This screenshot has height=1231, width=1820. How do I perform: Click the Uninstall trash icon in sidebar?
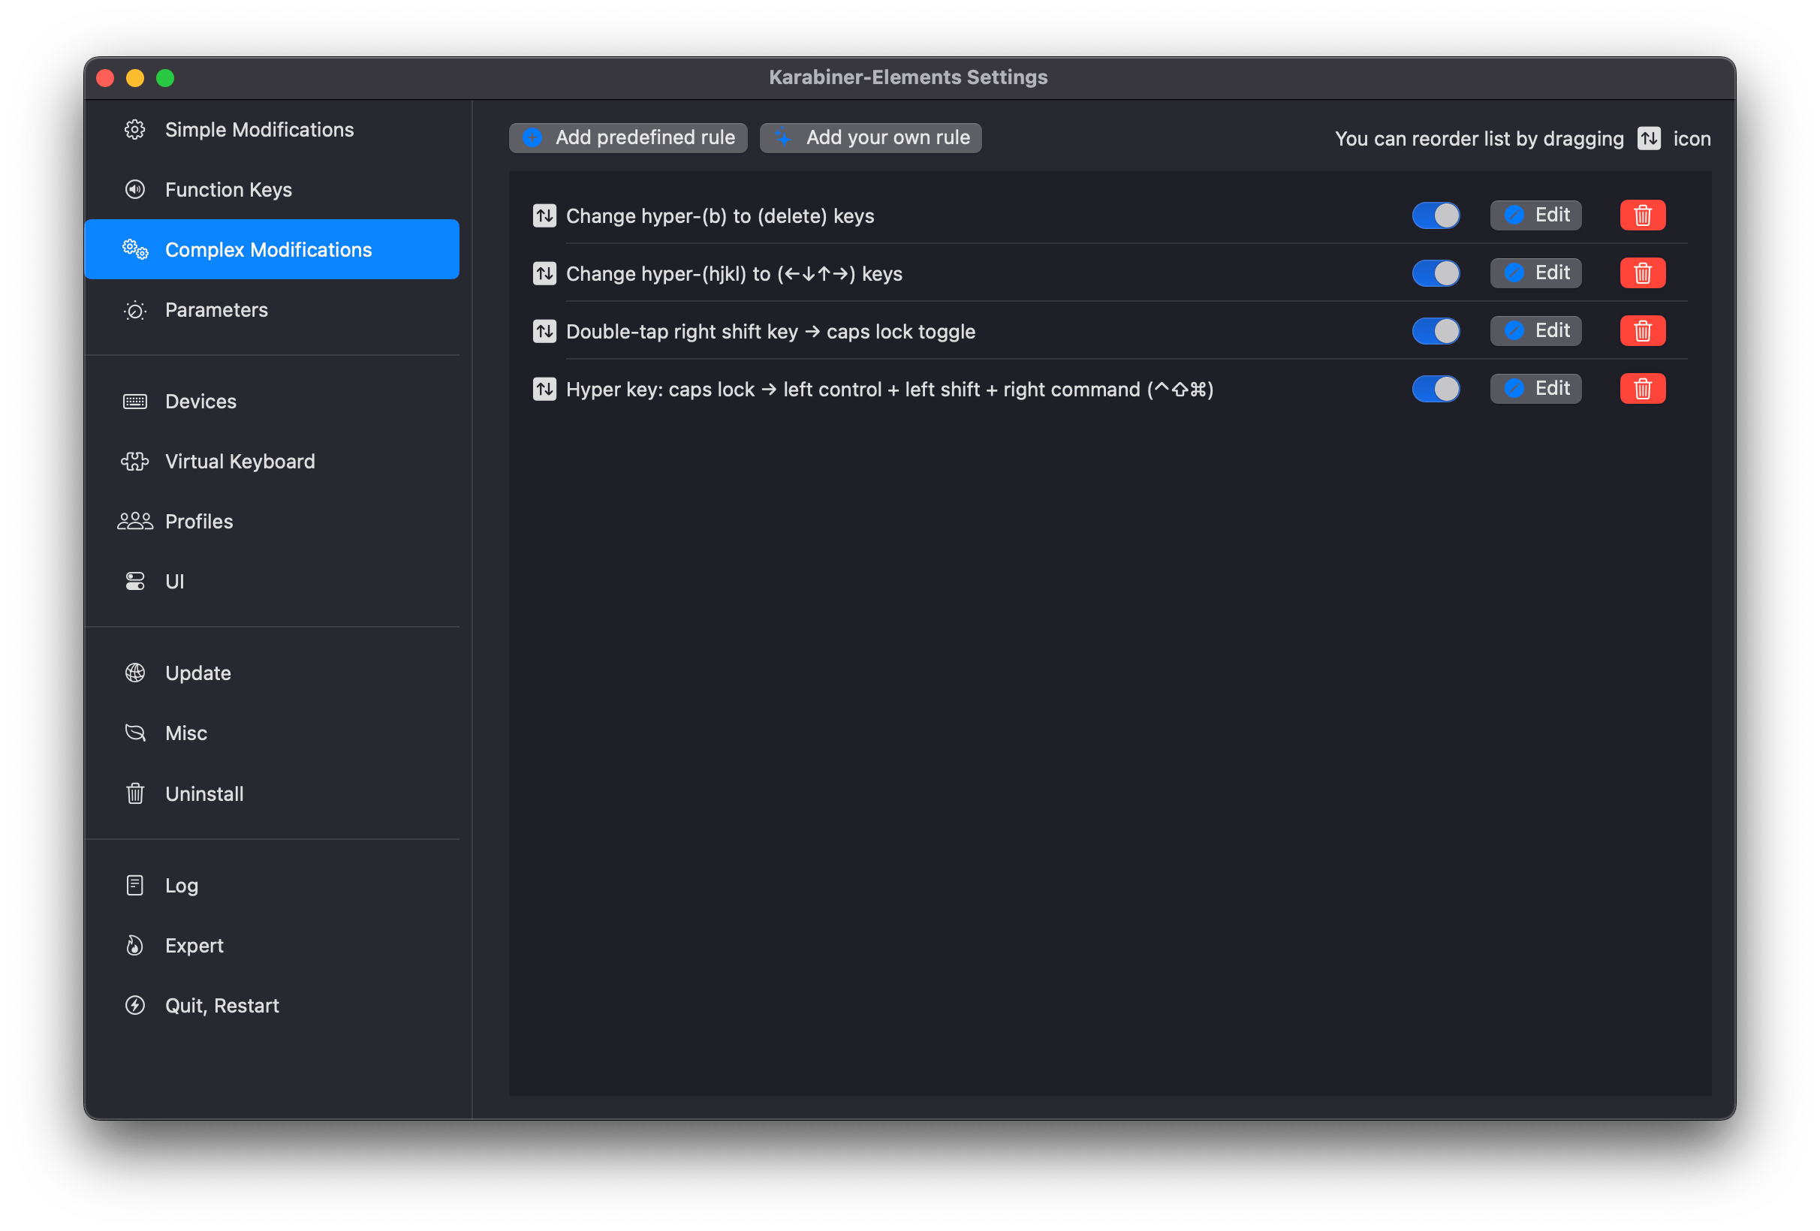134,793
